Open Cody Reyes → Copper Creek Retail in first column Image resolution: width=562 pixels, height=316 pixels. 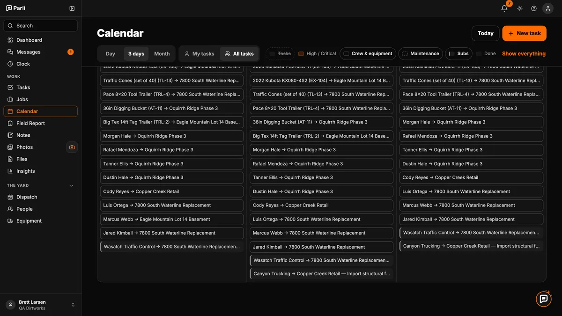click(x=172, y=191)
